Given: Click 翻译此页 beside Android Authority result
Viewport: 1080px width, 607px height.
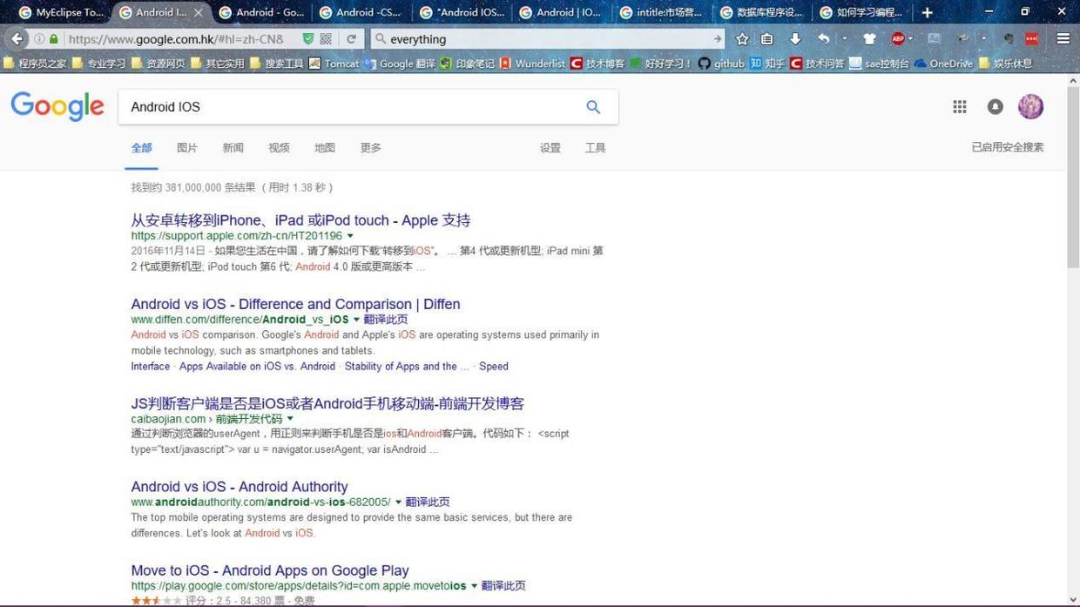Looking at the screenshot, I should point(428,502).
